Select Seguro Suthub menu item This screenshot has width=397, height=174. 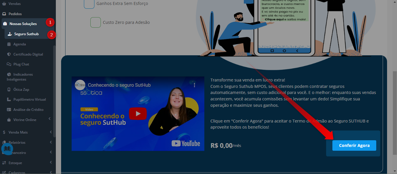click(26, 34)
